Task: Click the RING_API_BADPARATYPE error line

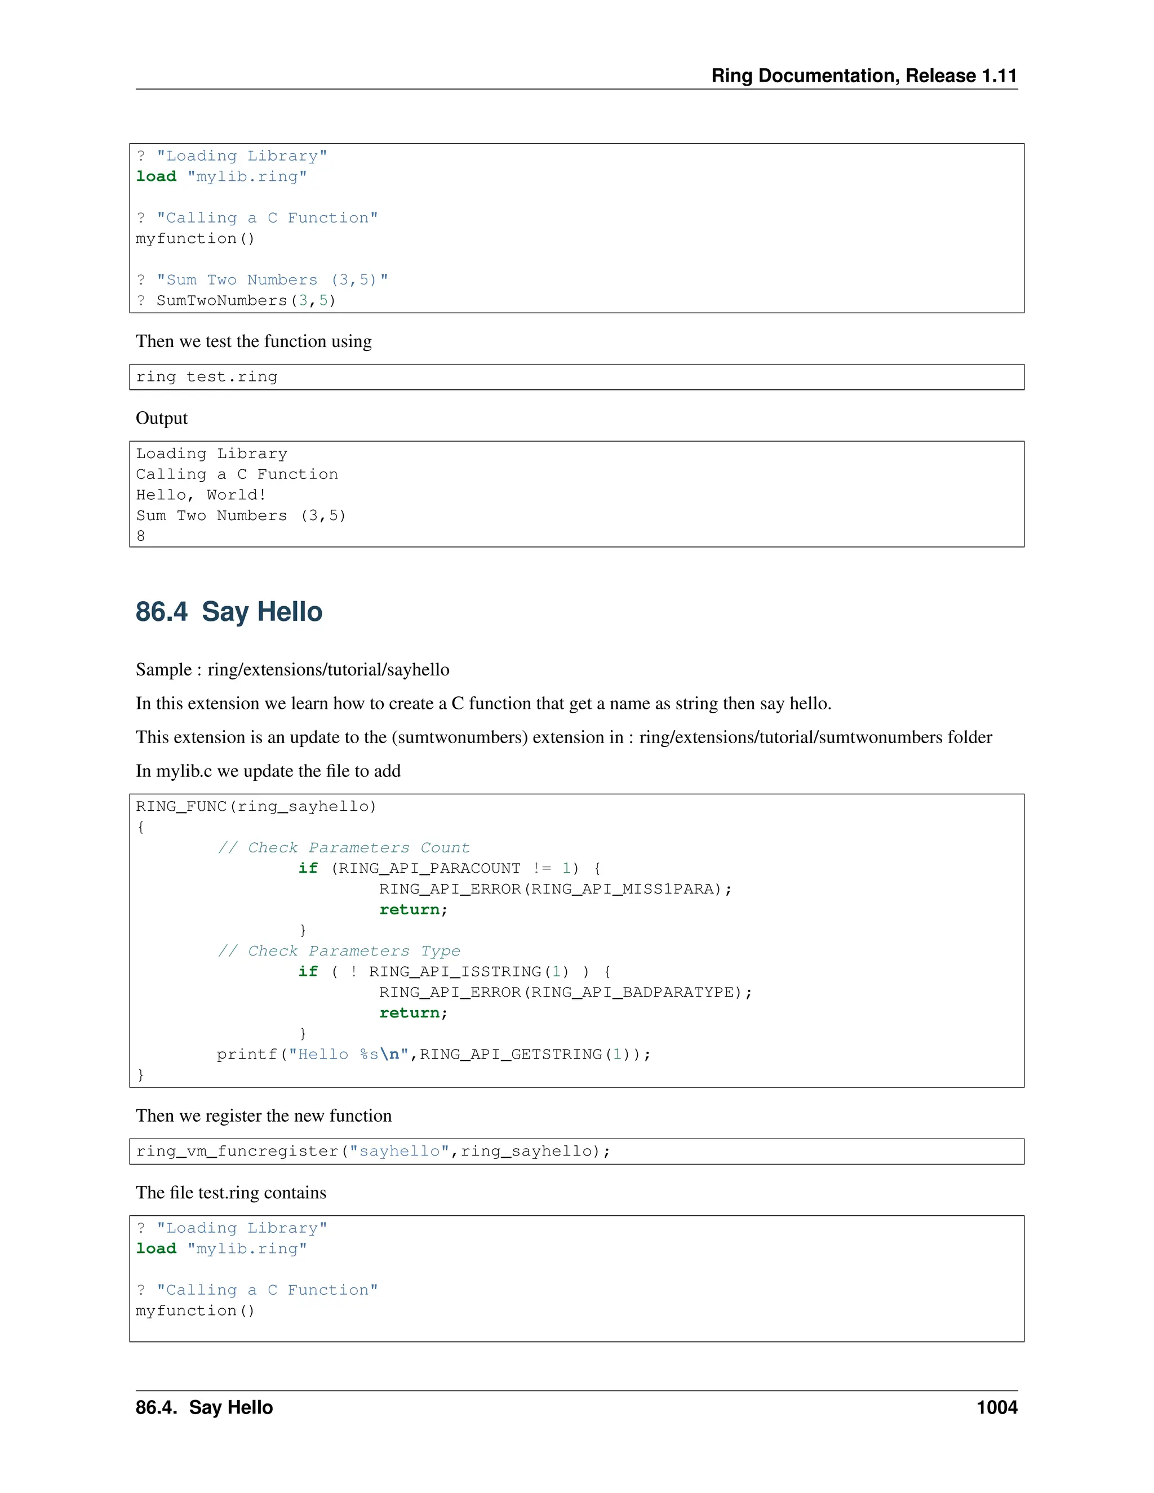Action: pyautogui.click(x=565, y=992)
